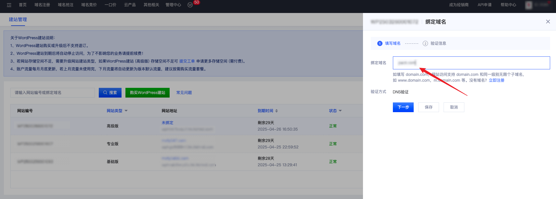
Task: Click the 立即注册 link under the domain input
Action: click(x=497, y=80)
